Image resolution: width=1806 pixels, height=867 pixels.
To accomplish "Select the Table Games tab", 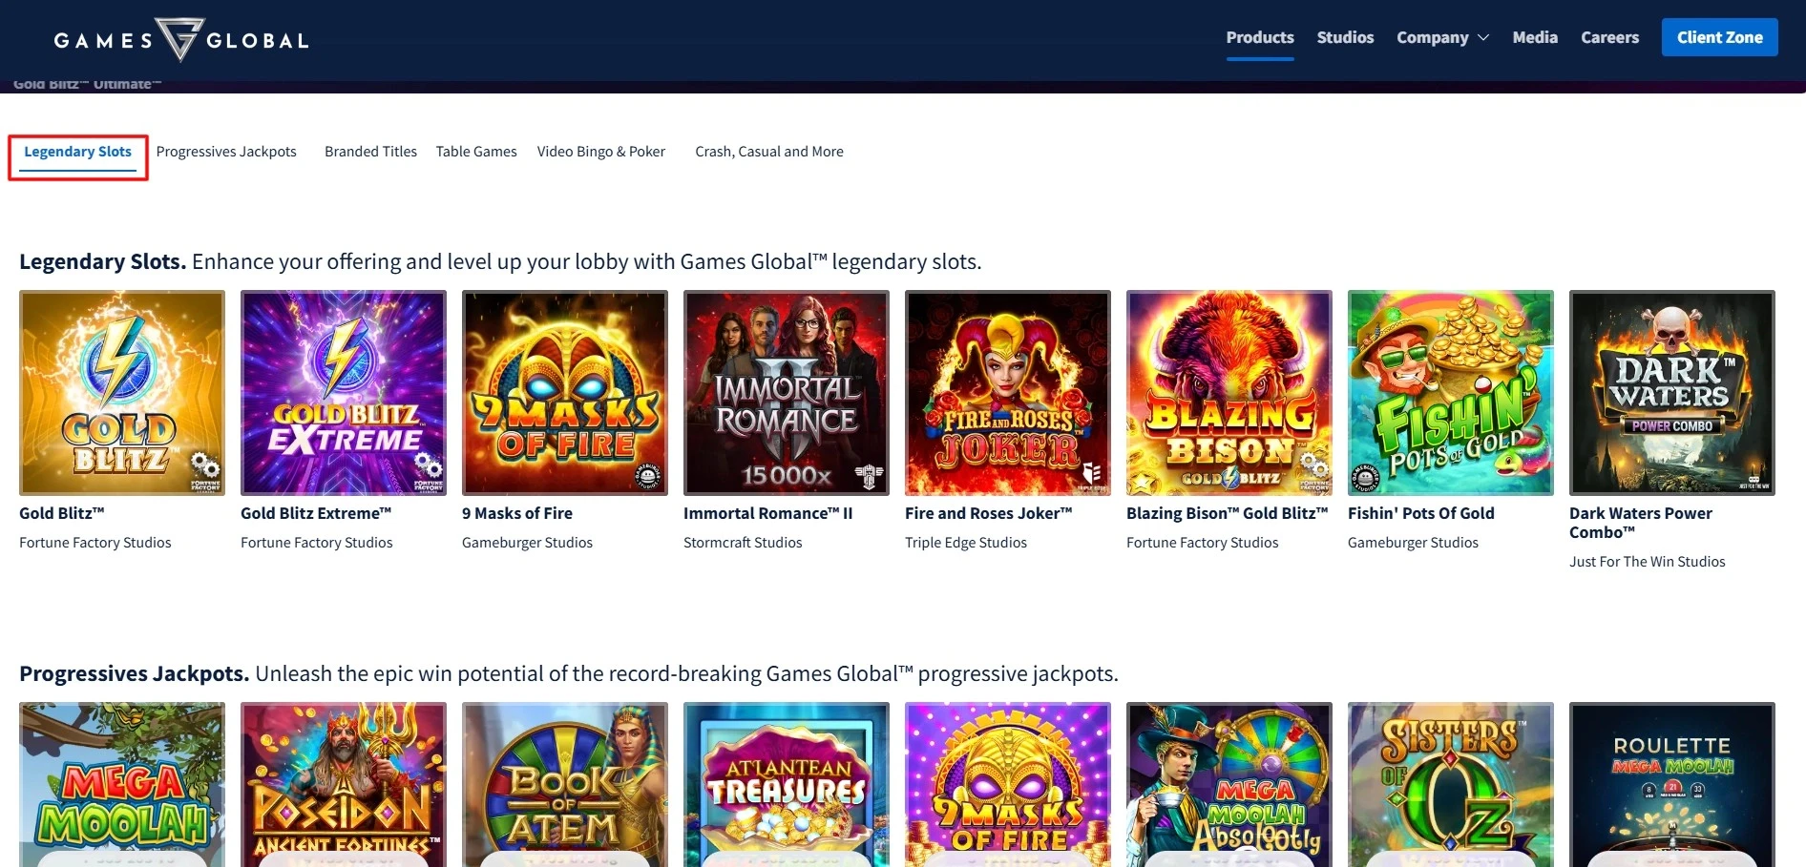I will click(x=476, y=152).
